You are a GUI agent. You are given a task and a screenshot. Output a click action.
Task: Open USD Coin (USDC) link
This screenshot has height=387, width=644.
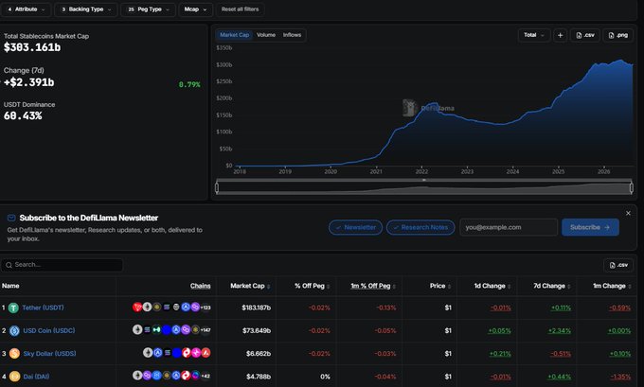click(x=49, y=331)
